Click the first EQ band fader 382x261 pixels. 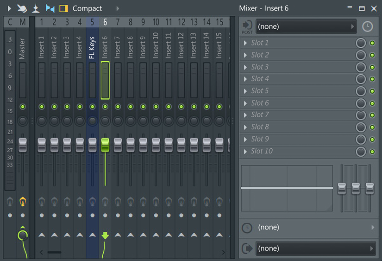point(342,189)
